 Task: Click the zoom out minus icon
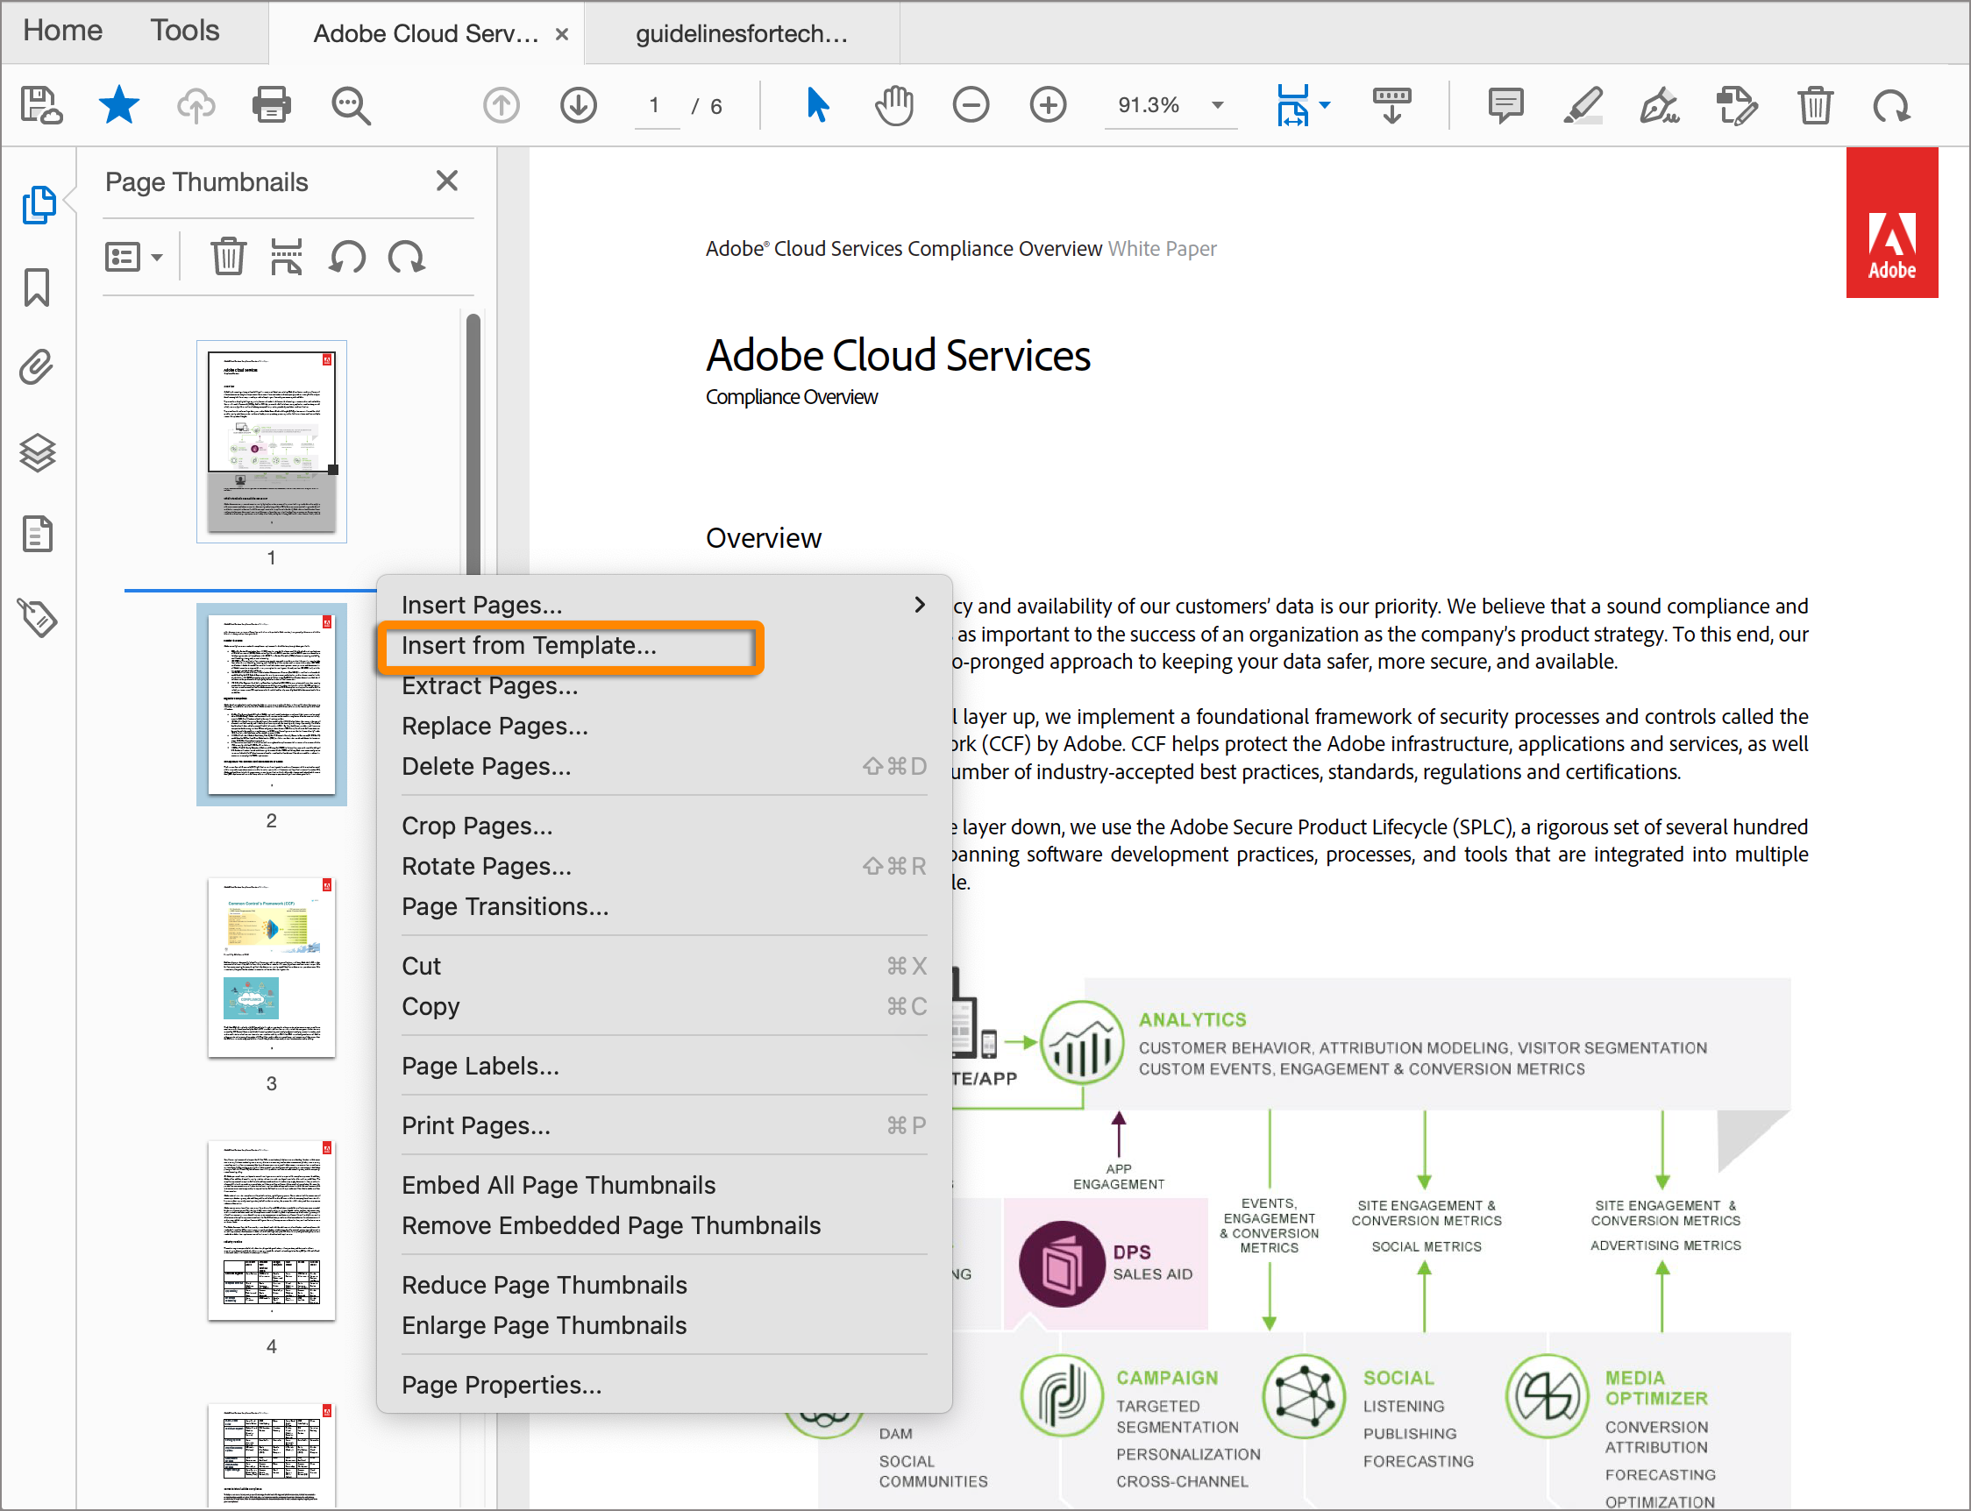click(x=971, y=105)
